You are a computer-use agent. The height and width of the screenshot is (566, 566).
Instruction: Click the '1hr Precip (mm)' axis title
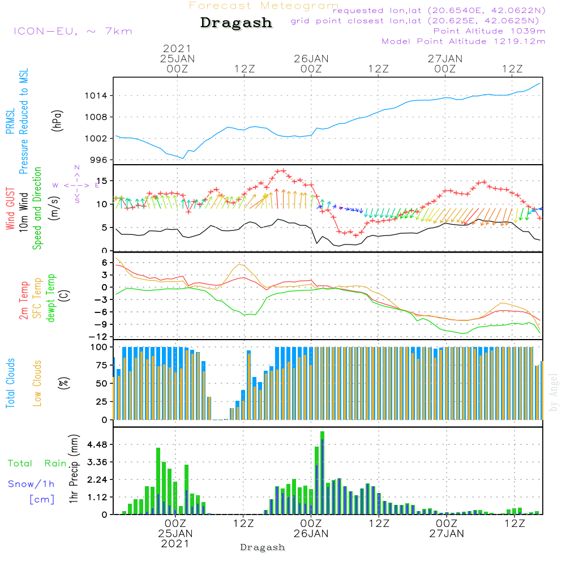(x=74, y=469)
